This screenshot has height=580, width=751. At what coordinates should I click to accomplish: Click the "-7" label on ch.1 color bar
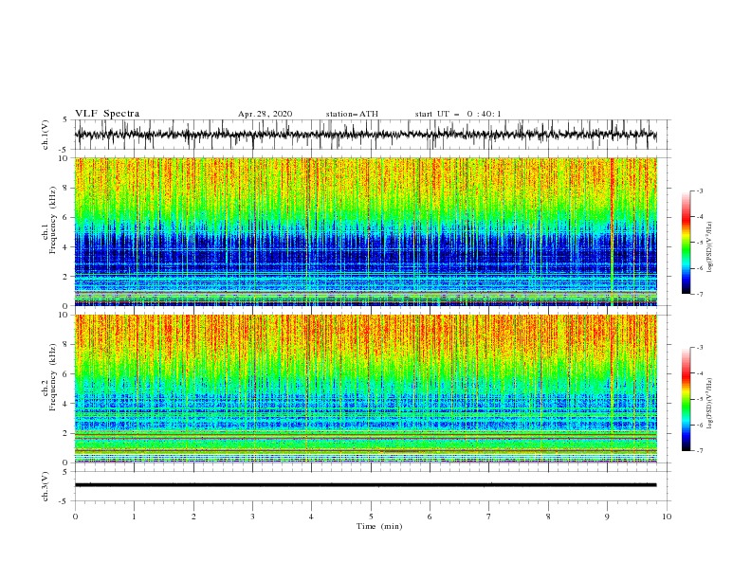(x=699, y=294)
